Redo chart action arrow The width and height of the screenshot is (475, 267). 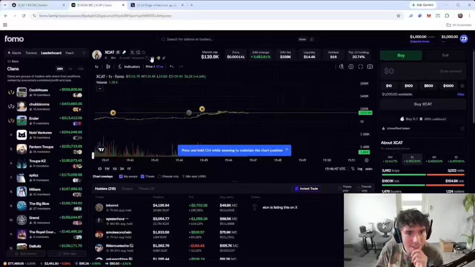[181, 66]
